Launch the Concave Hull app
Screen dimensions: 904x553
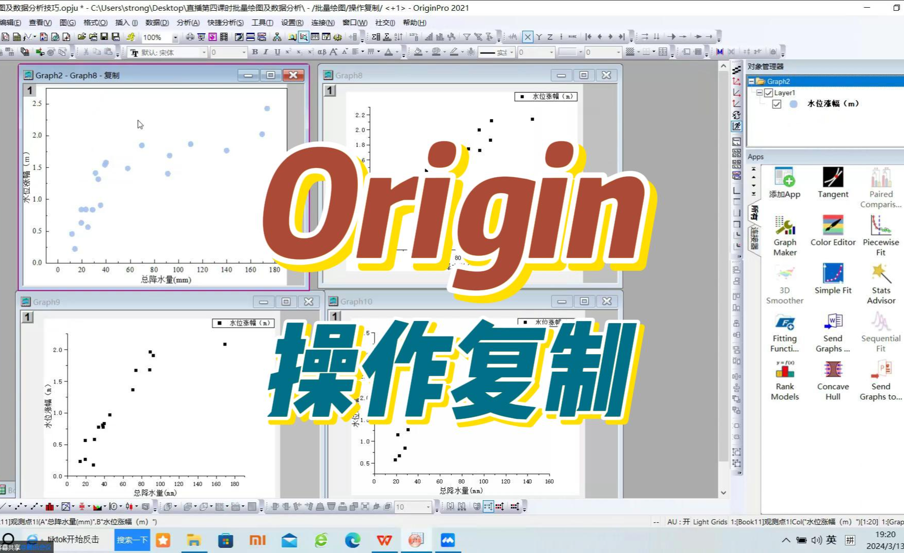pos(833,380)
